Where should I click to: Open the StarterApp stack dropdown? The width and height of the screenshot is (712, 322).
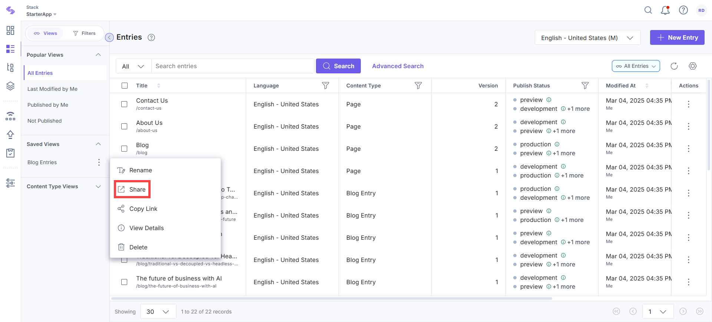point(42,14)
